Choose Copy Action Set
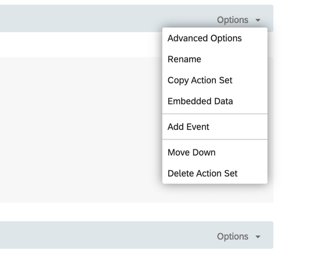The height and width of the screenshot is (268, 326). (200, 80)
